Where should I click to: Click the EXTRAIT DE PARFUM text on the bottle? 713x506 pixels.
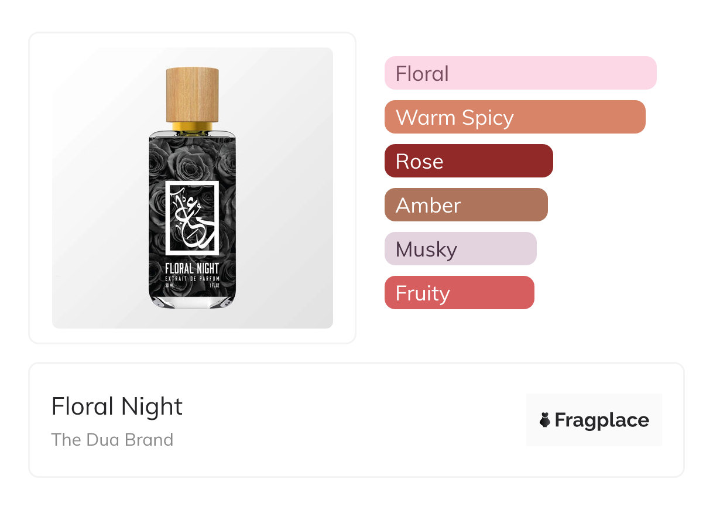192,280
